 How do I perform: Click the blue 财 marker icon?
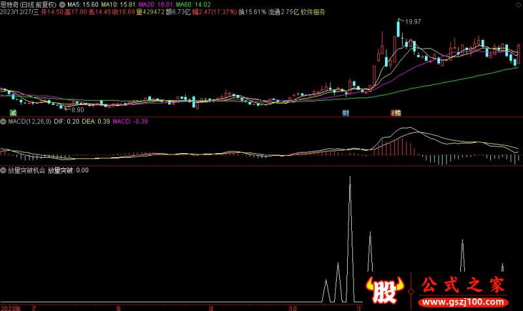[346, 113]
